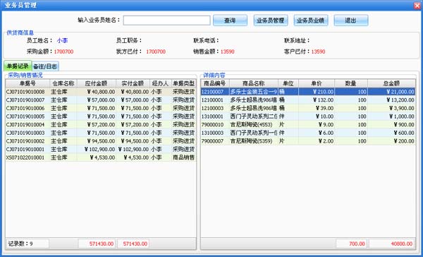Select product row 吉尼斯陶瓷(4553)
This screenshot has width=423, height=257.
tap(308, 124)
